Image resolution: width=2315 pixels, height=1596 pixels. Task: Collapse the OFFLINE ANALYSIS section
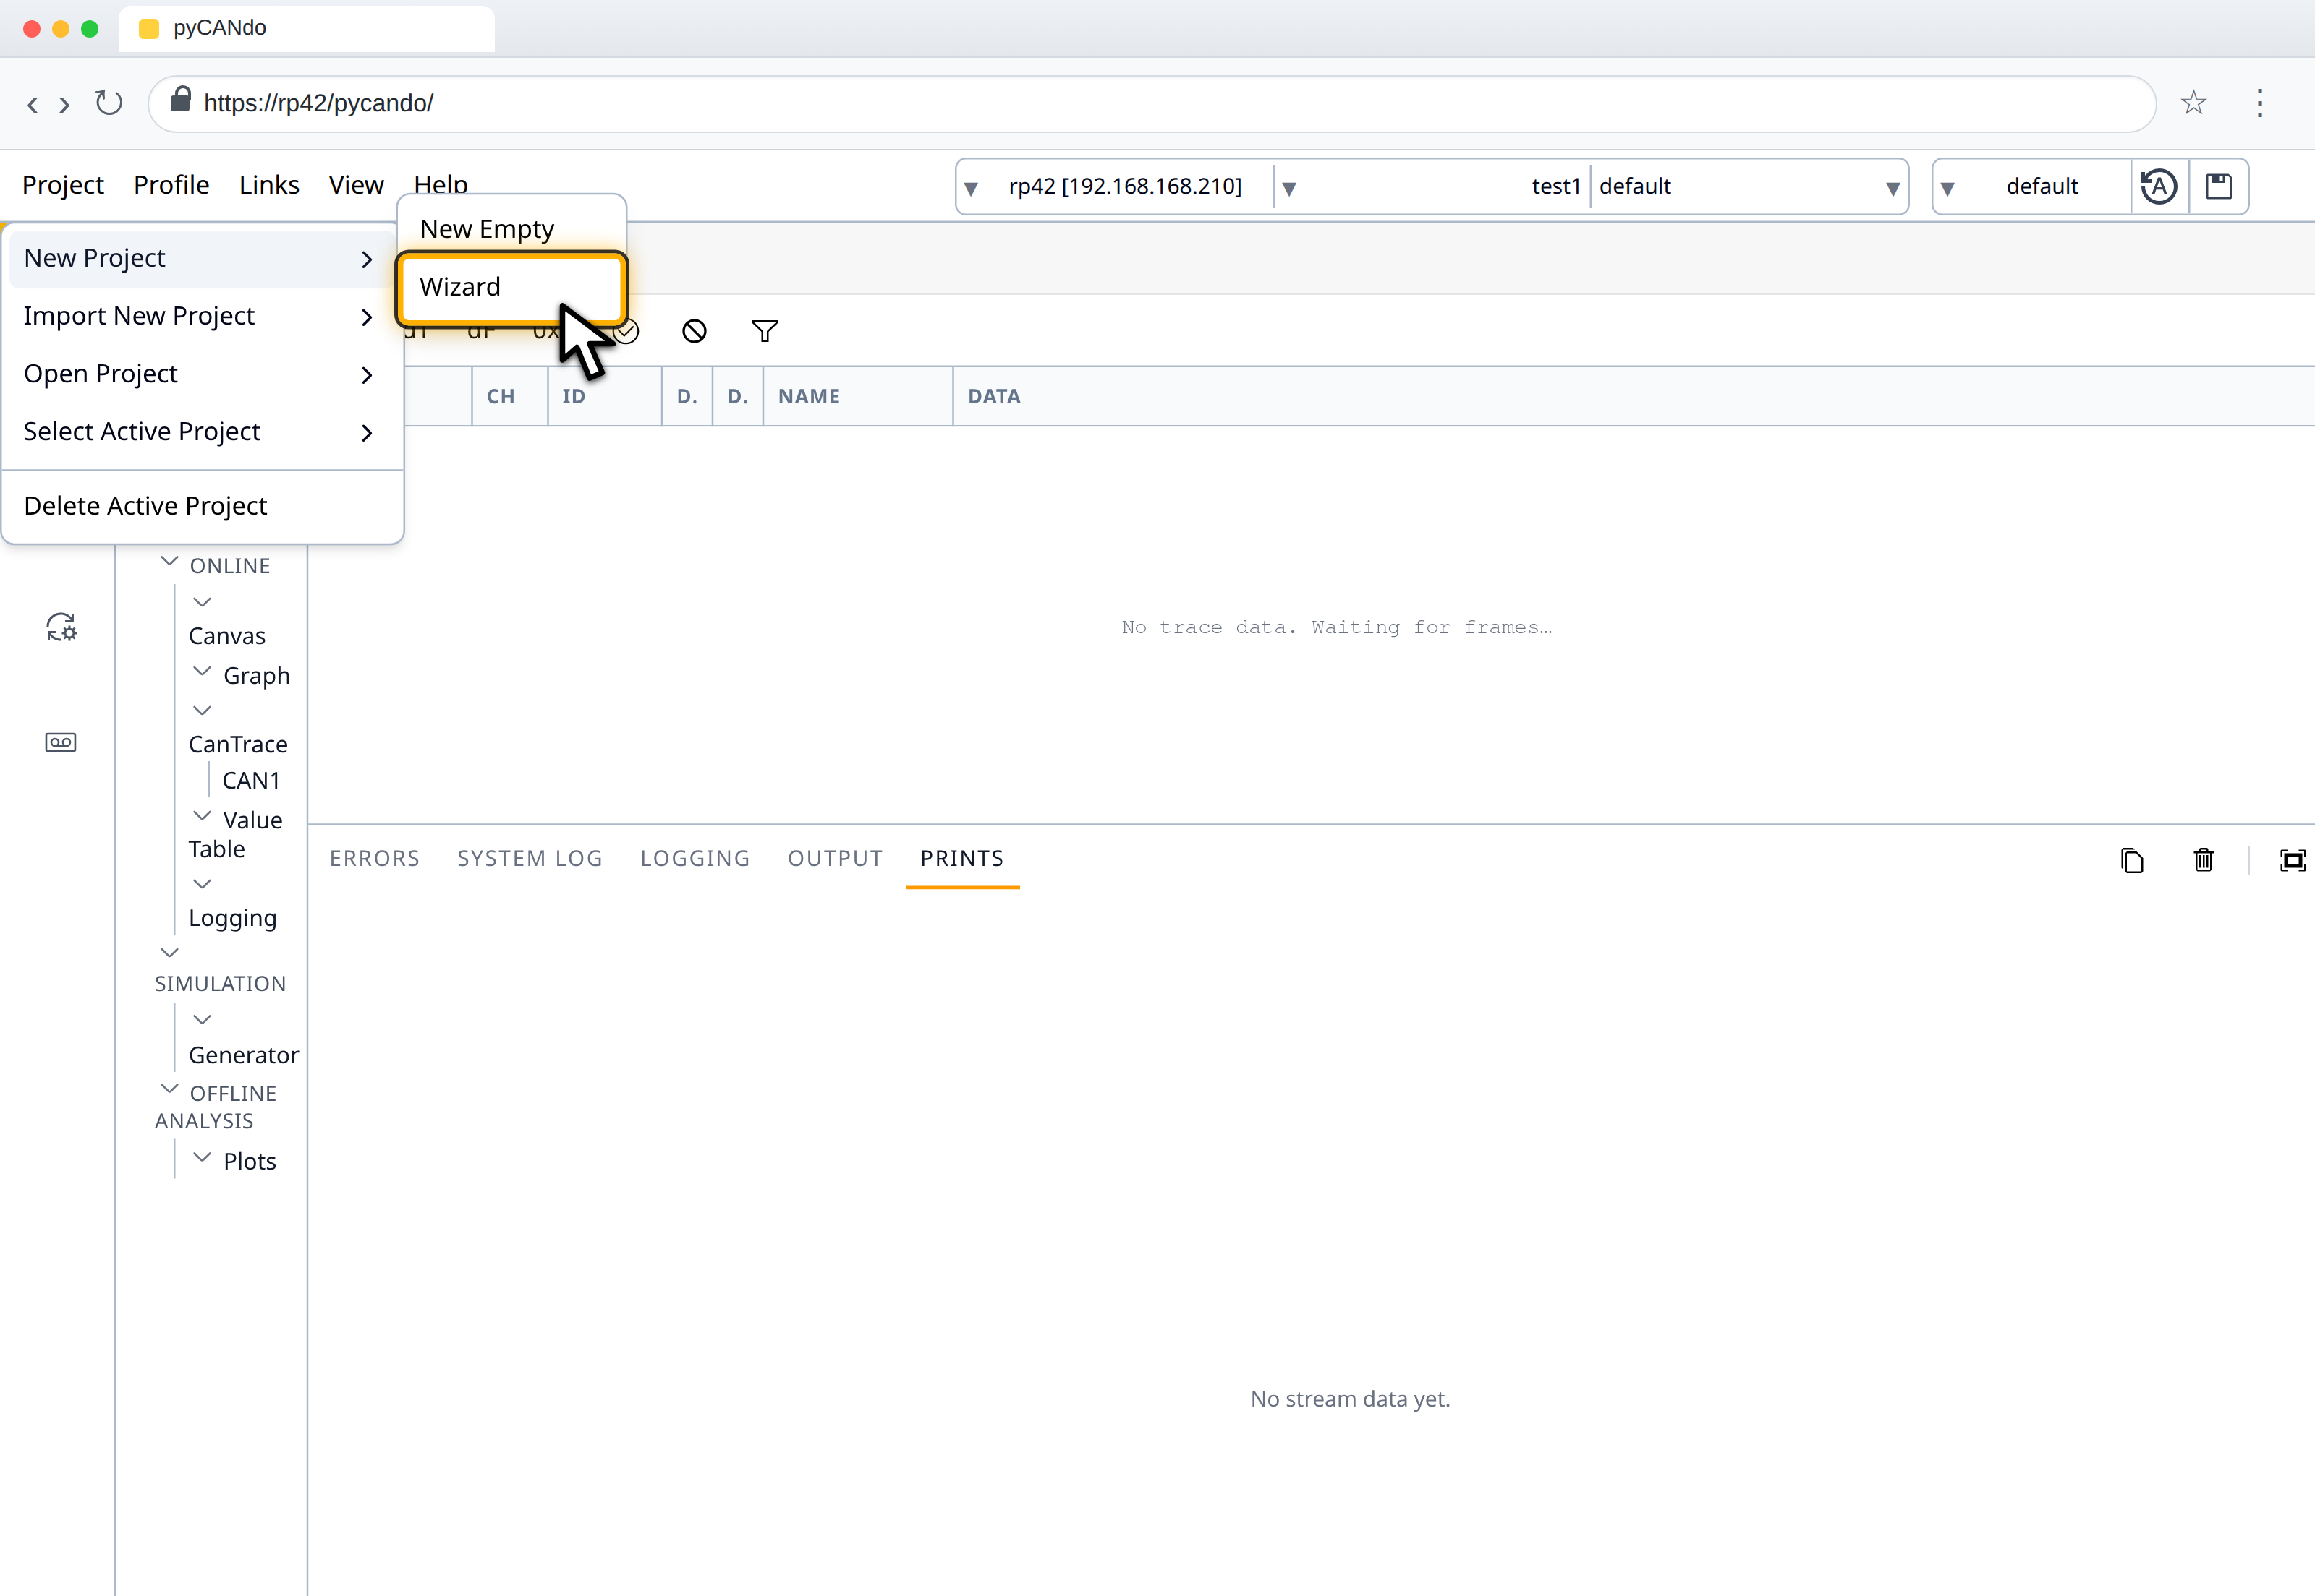point(169,1089)
